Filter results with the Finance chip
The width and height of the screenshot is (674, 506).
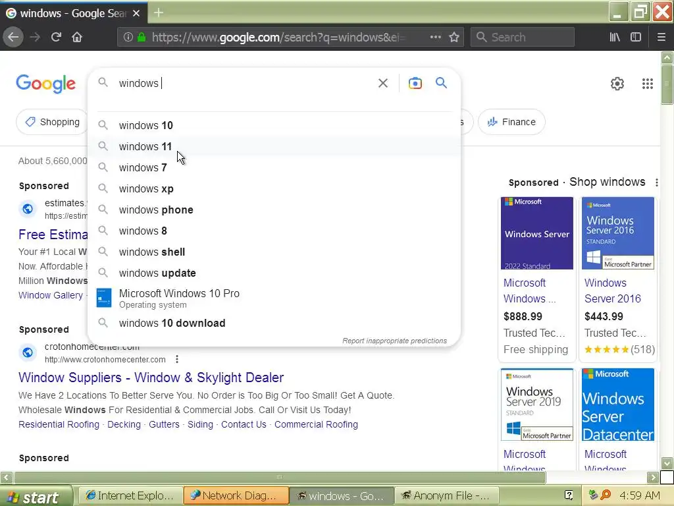(x=511, y=122)
